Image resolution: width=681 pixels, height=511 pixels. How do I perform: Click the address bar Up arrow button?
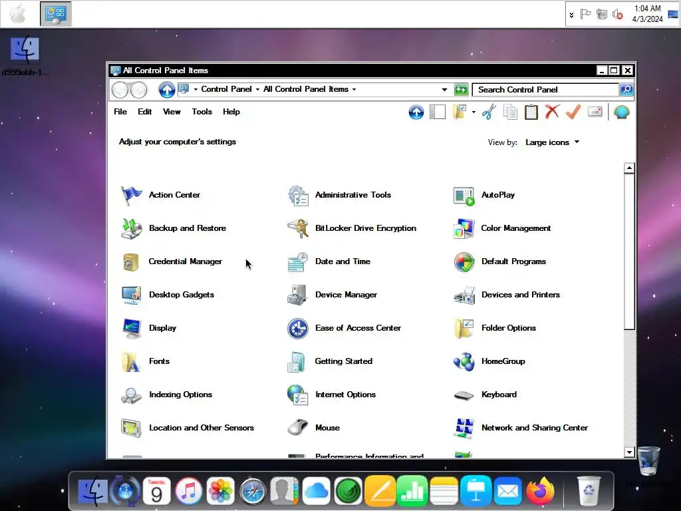167,90
